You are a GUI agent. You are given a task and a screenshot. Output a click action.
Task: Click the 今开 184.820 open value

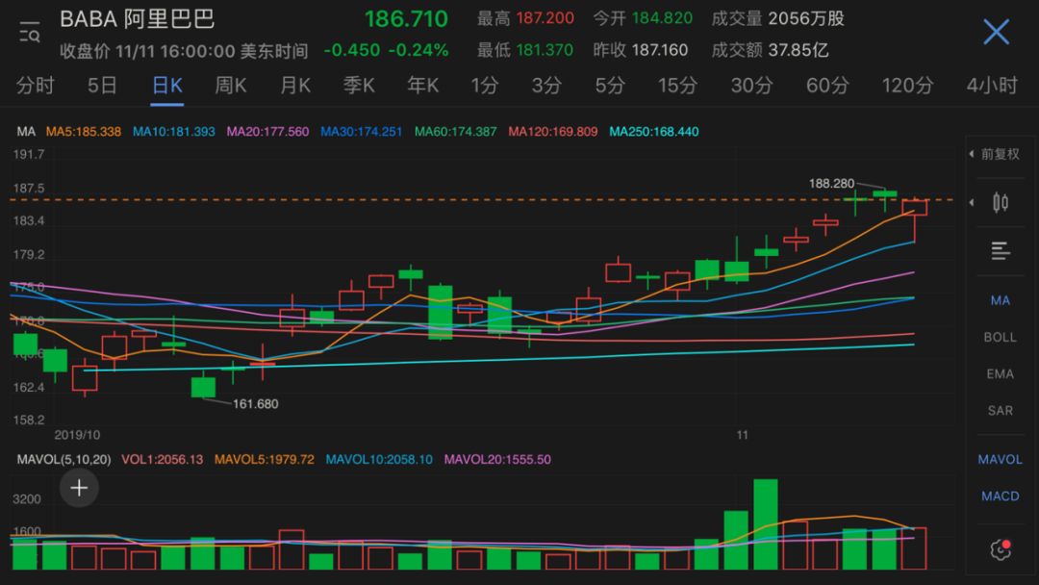coord(643,18)
